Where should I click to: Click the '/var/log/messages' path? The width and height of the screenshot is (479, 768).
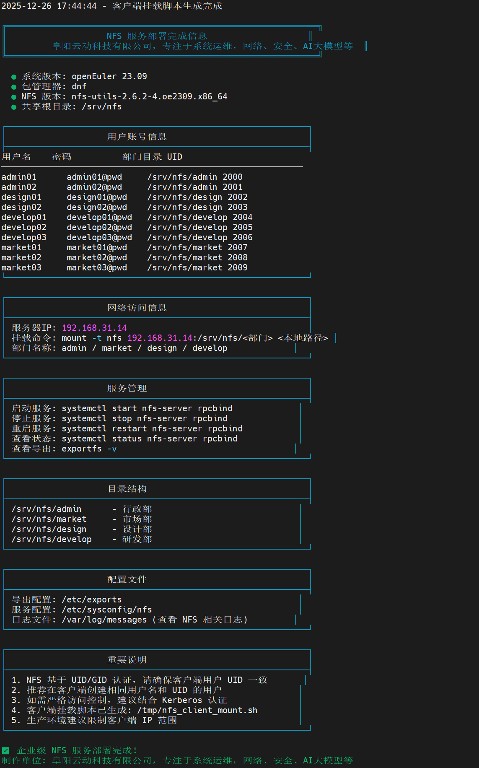coord(104,620)
